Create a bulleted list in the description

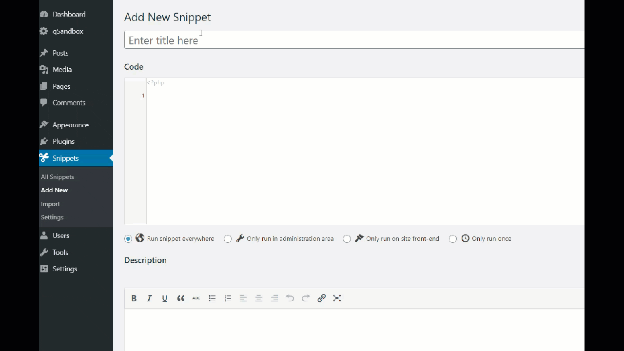point(212,298)
